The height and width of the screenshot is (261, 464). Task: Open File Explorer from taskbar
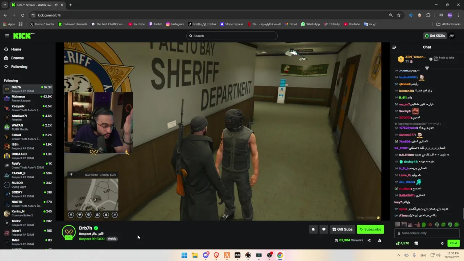click(195, 255)
